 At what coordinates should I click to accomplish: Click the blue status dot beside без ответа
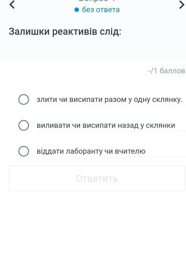coord(77,10)
